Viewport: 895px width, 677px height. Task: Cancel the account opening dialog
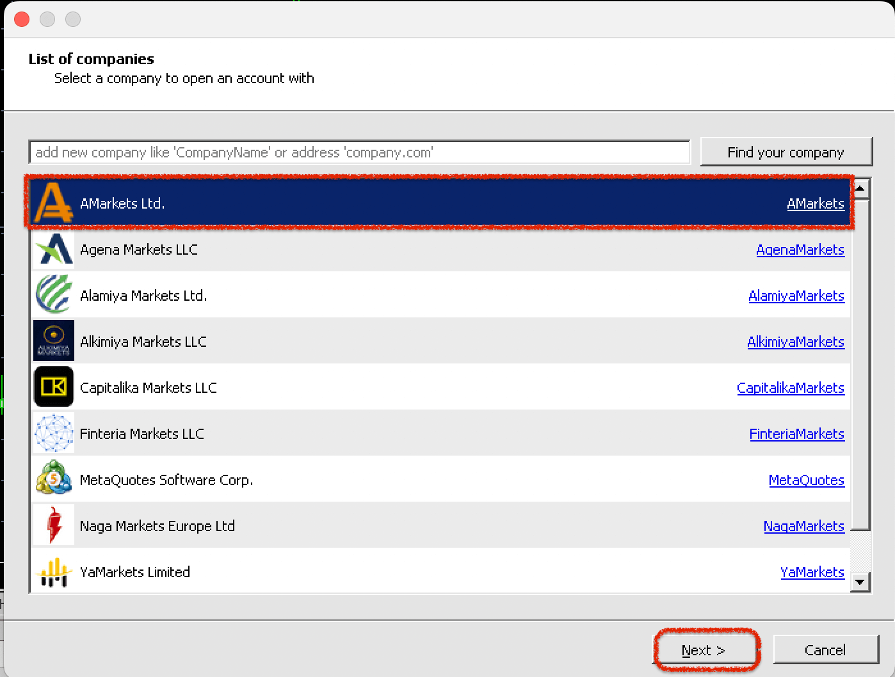[825, 650]
